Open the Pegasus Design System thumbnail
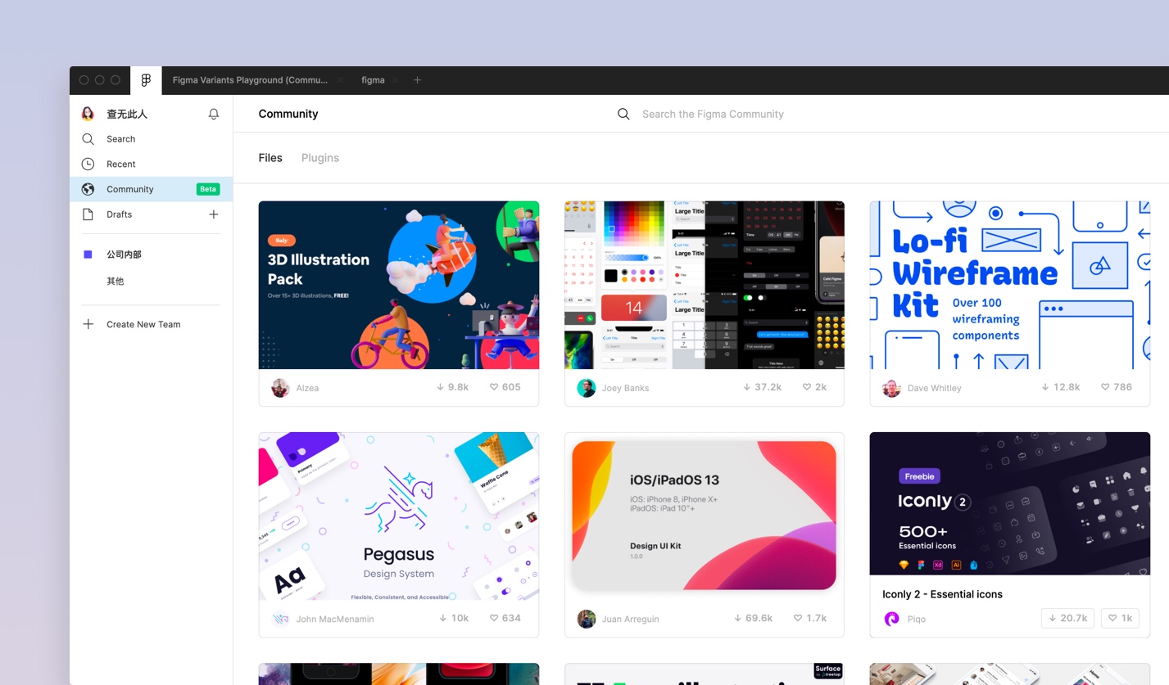The image size is (1169, 685). [x=399, y=516]
